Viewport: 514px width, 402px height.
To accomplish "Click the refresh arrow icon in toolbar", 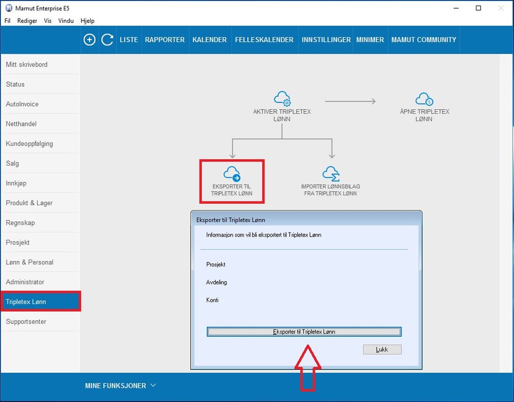I will (107, 40).
